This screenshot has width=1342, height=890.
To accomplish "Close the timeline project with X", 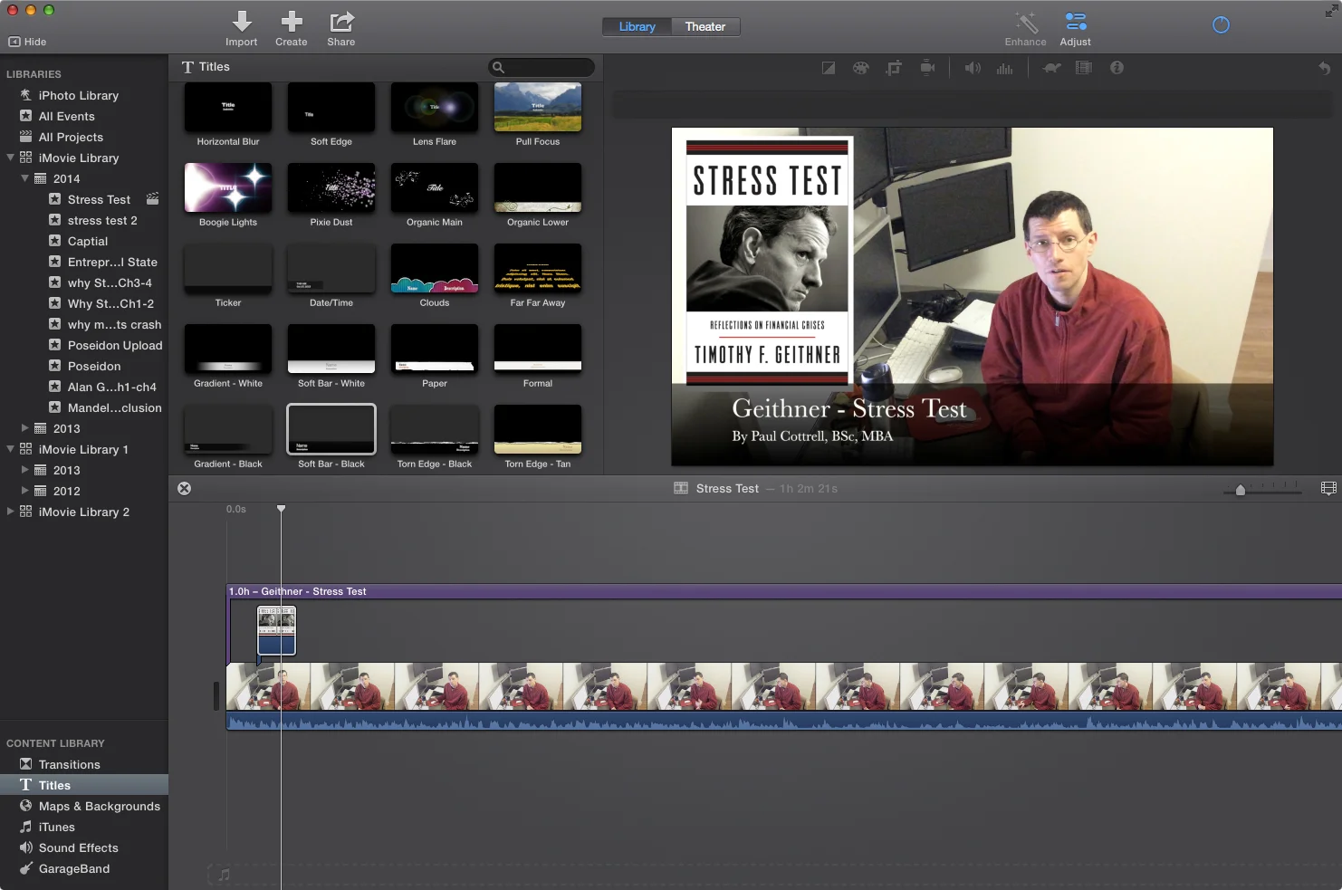I will coord(184,488).
